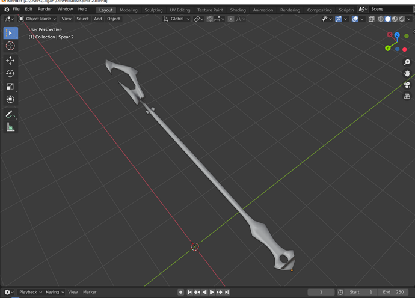Viewport: 415px width, 298px height.
Task: Select the Measure tool
Action: tap(10, 127)
